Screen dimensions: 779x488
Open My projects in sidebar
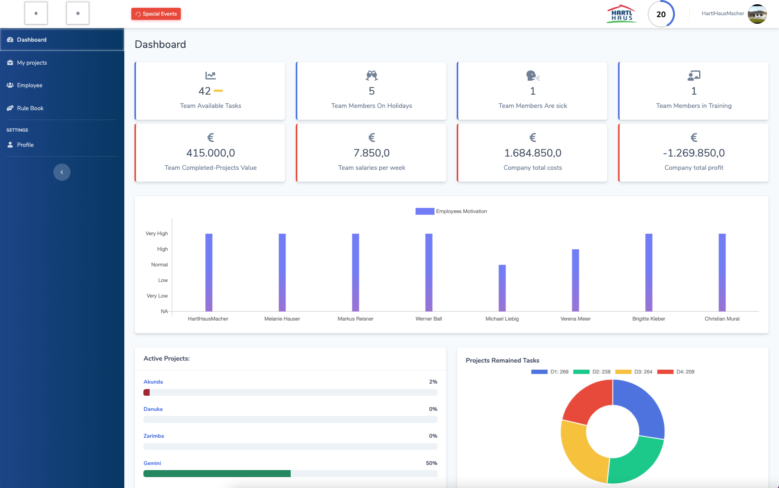pos(32,63)
